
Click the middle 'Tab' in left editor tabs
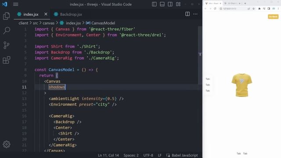pos(208,85)
